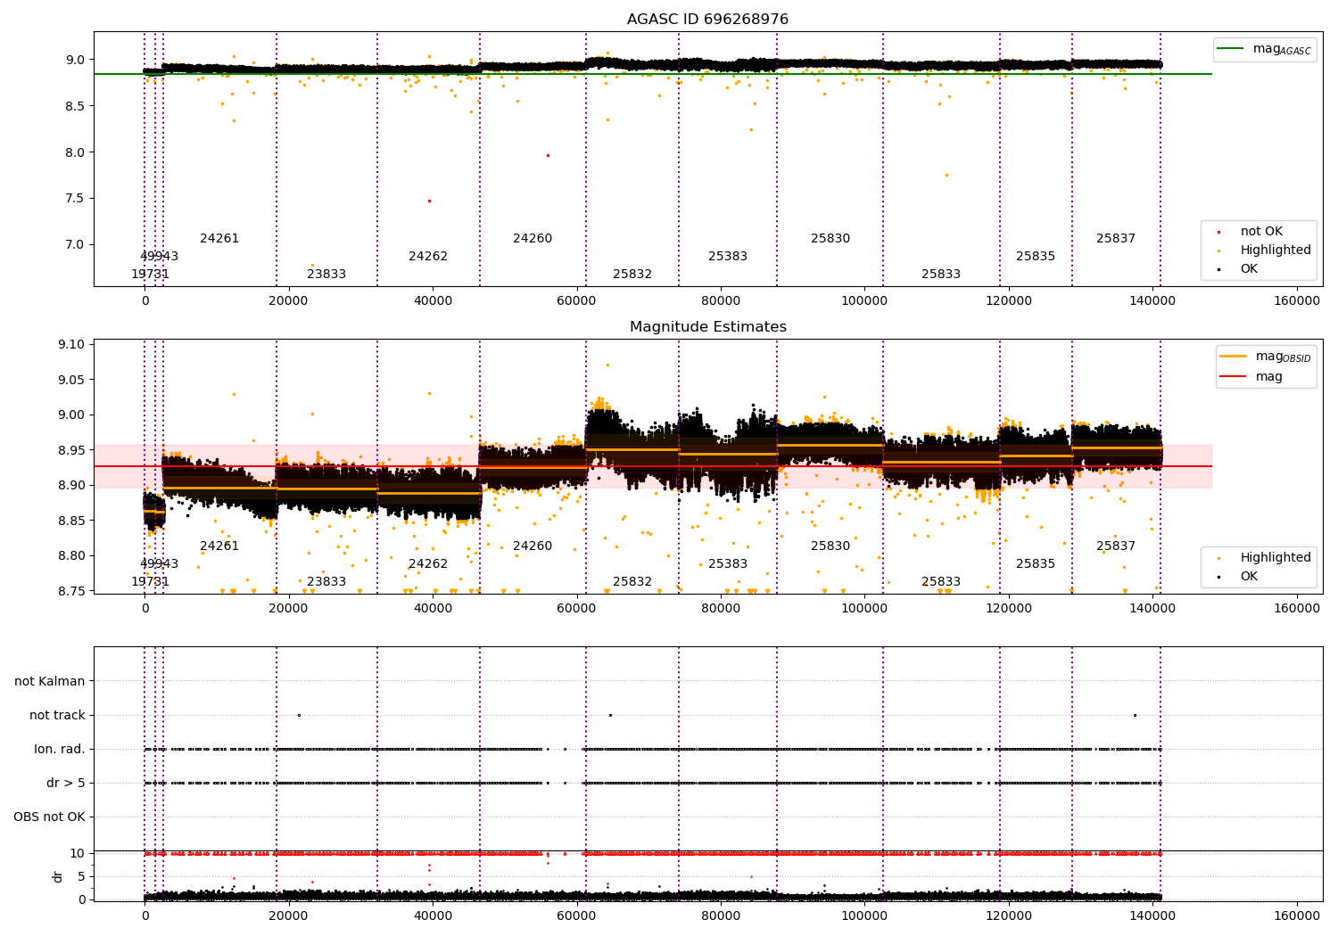Click the 80000 x-tick under the top plot

[x=721, y=301]
